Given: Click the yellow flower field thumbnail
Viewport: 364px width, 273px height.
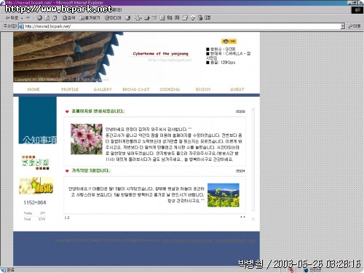Looking at the screenshot, I should (x=223, y=195).
